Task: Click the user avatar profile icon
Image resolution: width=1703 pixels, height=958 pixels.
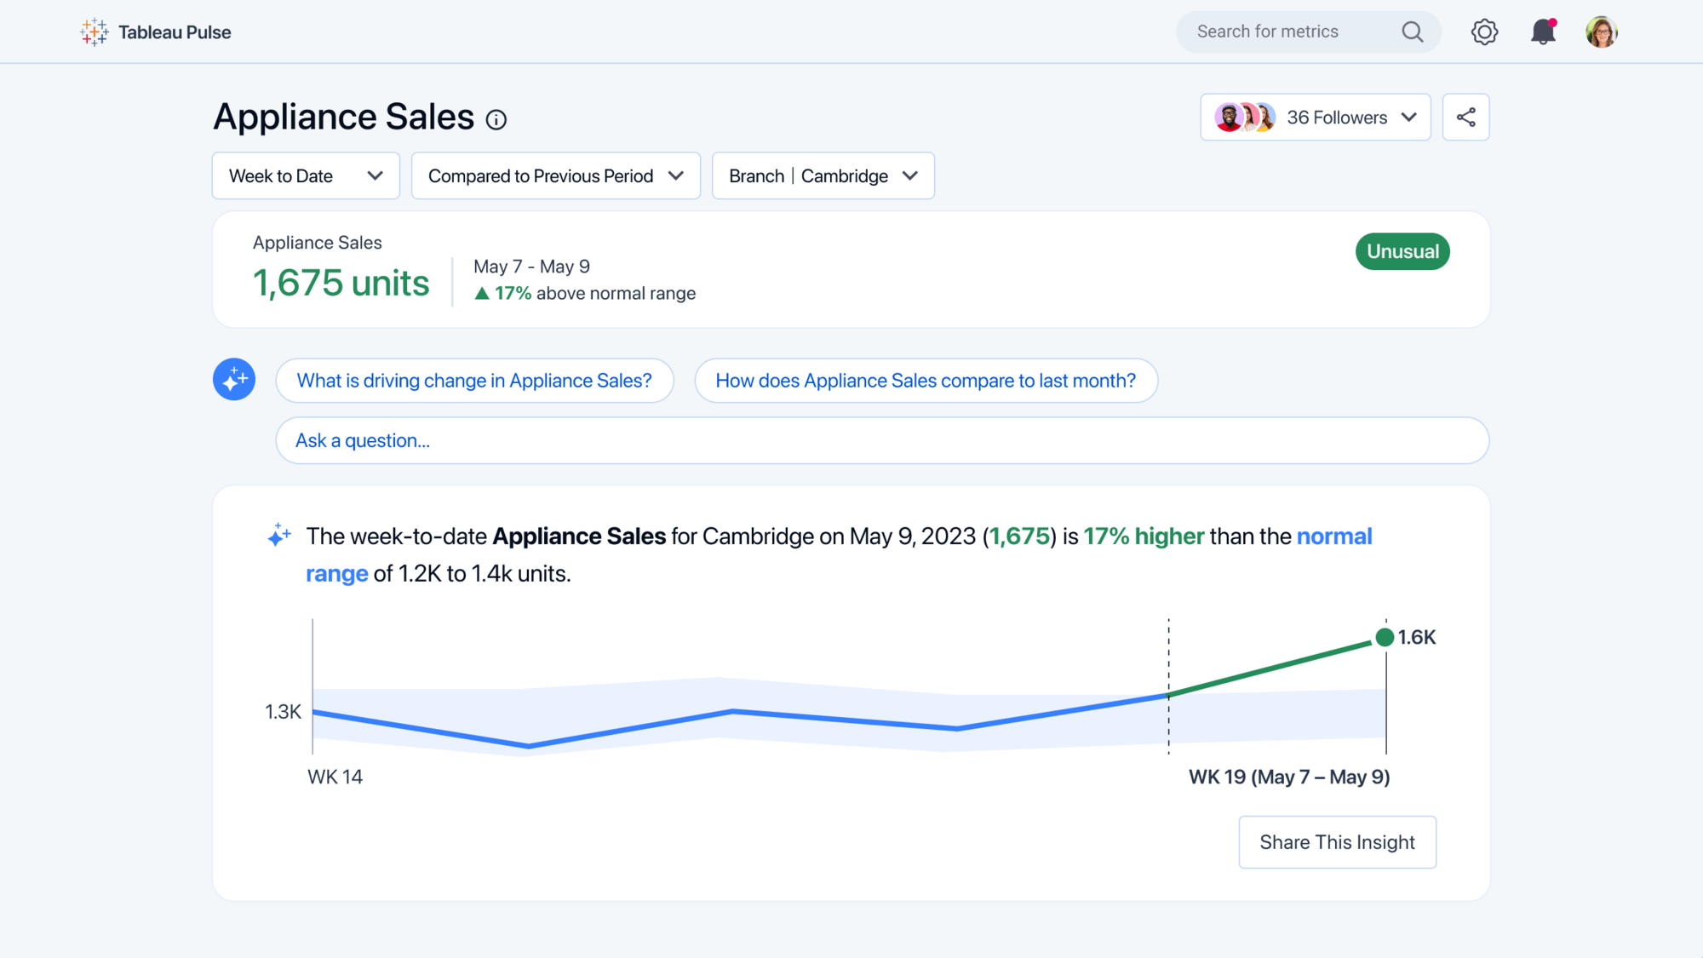Action: 1603,32
